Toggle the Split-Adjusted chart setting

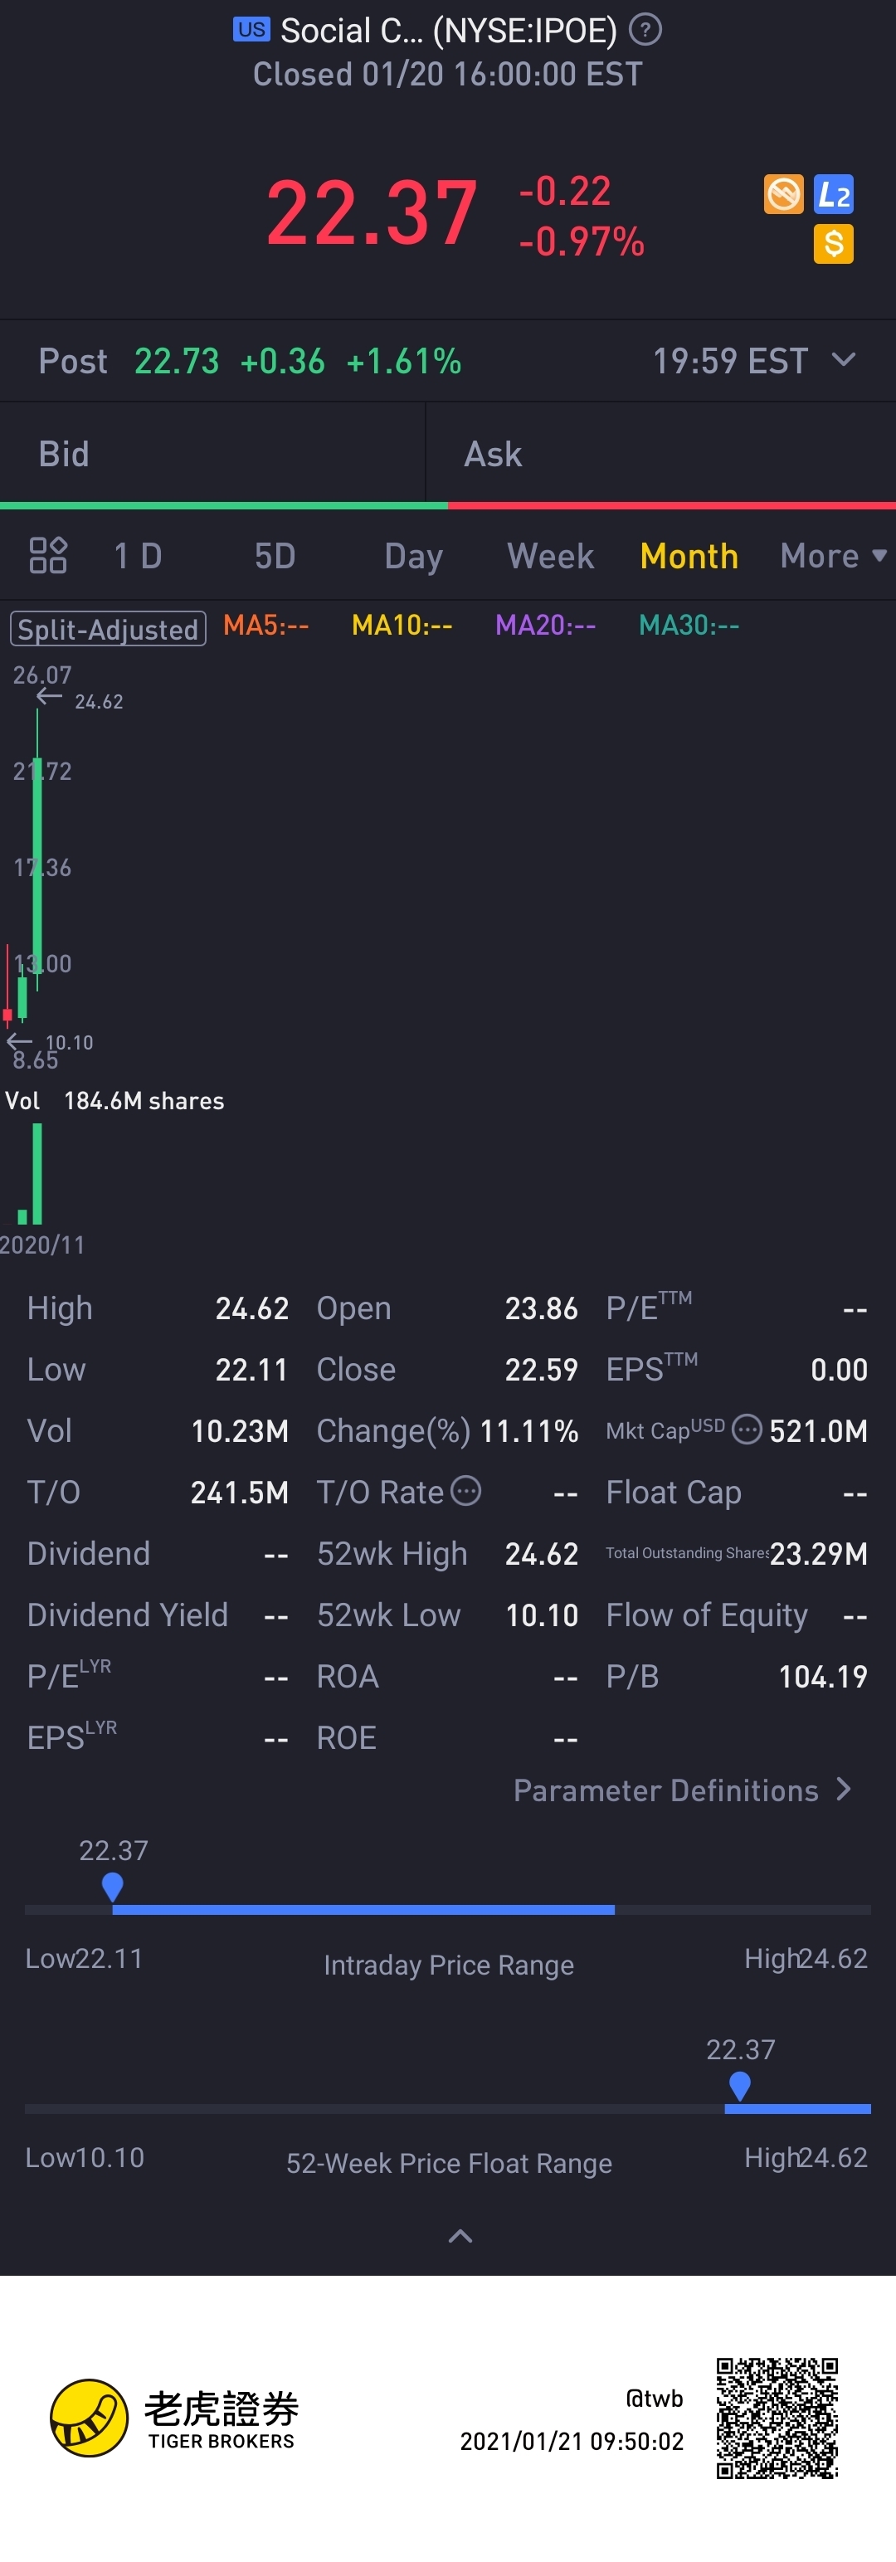(x=109, y=629)
